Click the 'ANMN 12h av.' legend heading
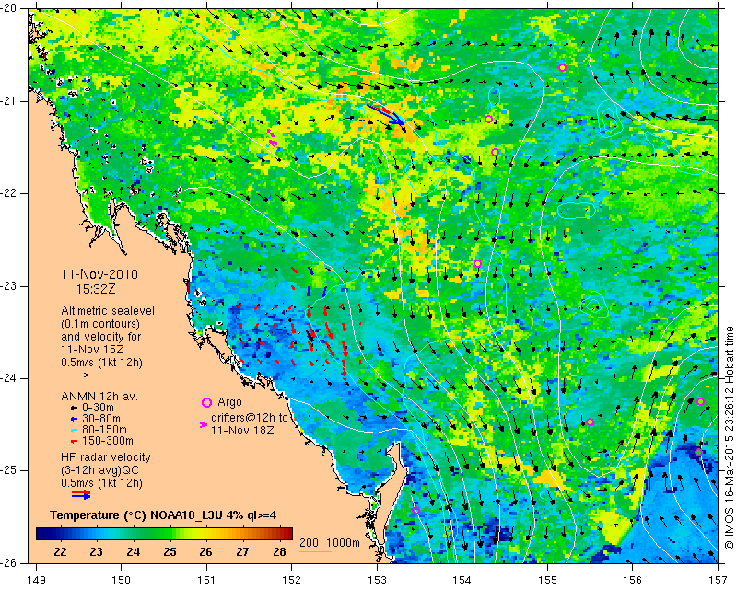 coord(99,397)
